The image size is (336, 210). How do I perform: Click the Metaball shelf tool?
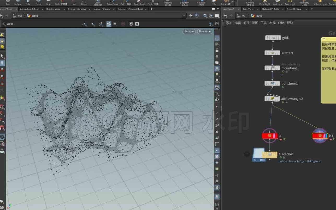click(201, 3)
